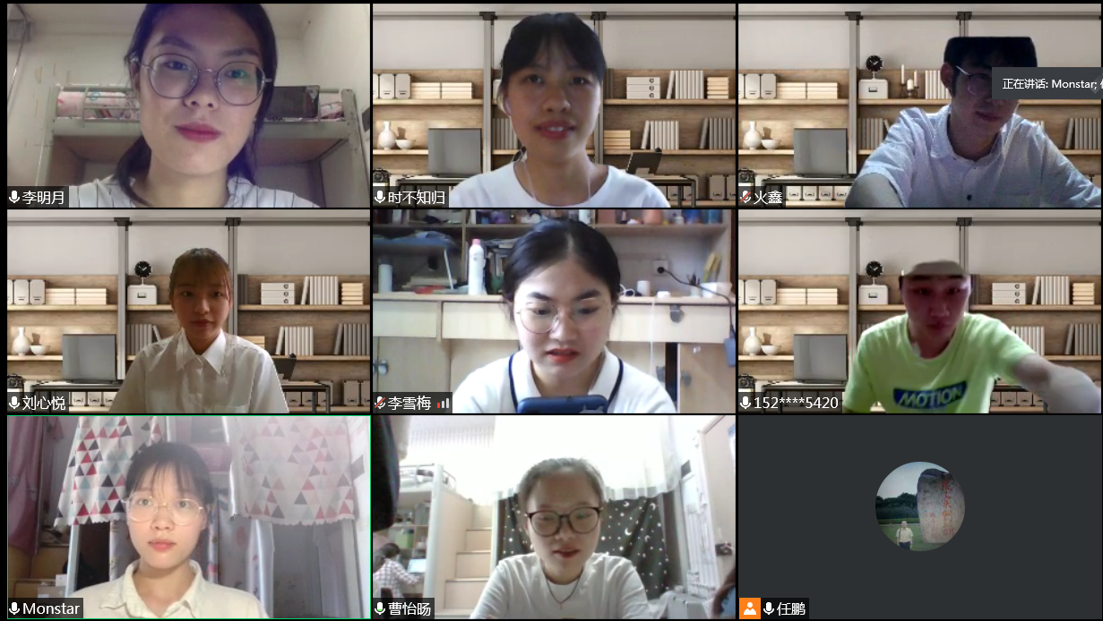The width and height of the screenshot is (1103, 621).
Task: Click the orange host icon beside 任鹏
Action: (750, 608)
